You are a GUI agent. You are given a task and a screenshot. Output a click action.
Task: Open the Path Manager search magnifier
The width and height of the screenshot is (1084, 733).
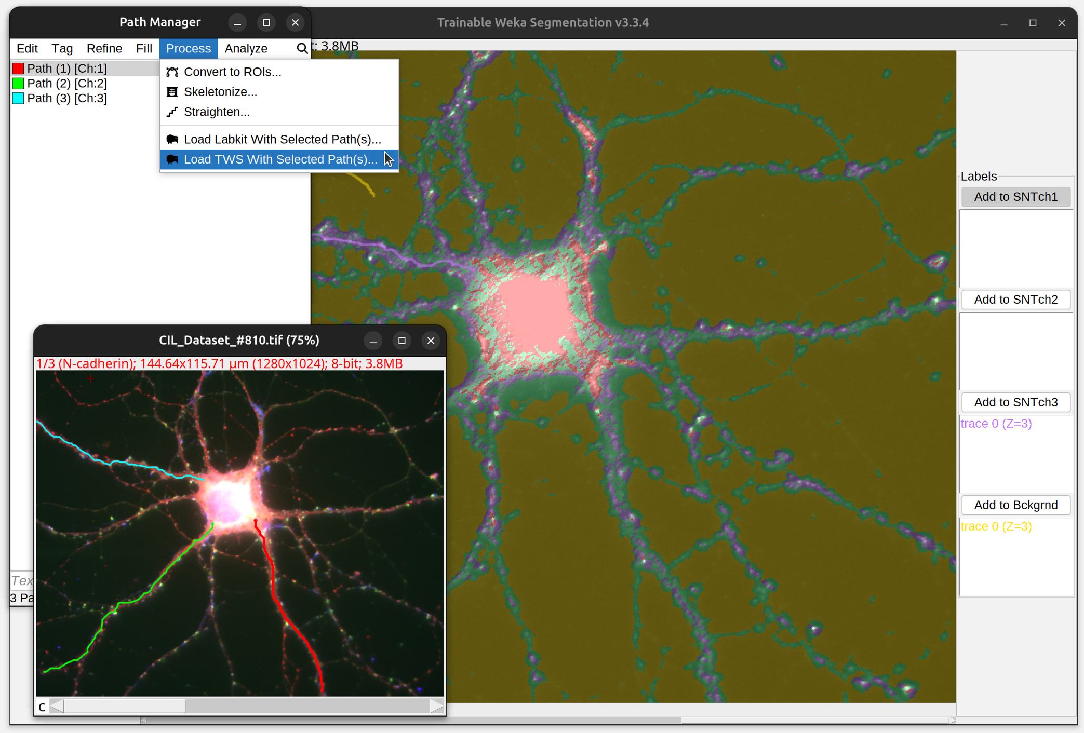click(x=302, y=48)
